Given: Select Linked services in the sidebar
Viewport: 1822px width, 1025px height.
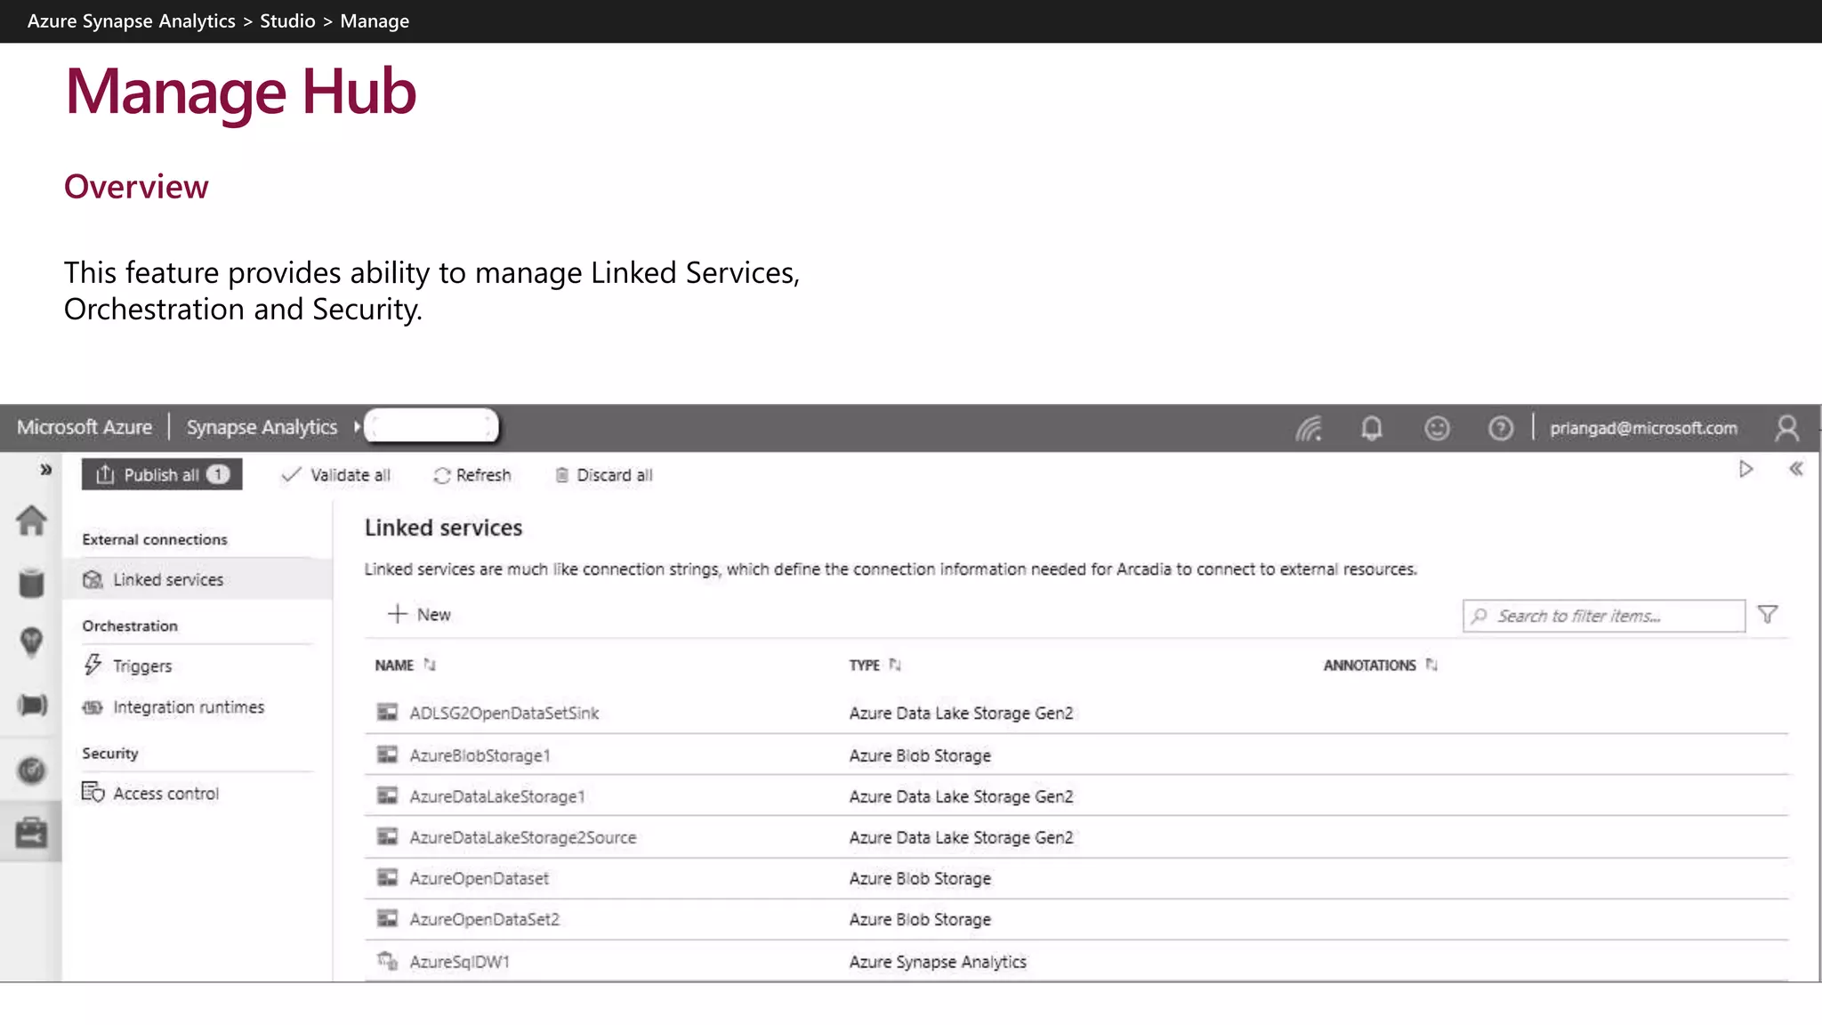Looking at the screenshot, I should [198, 579].
